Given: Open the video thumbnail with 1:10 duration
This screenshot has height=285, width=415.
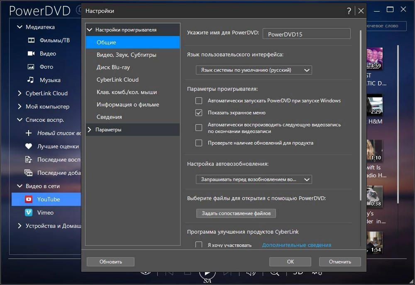Looking at the screenshot, I should (374, 150).
